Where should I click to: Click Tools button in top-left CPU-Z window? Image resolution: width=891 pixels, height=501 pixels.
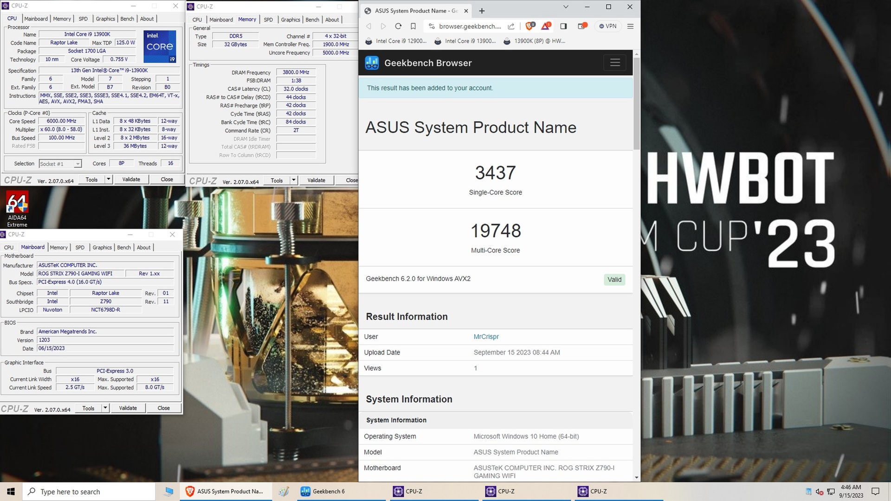tap(91, 179)
